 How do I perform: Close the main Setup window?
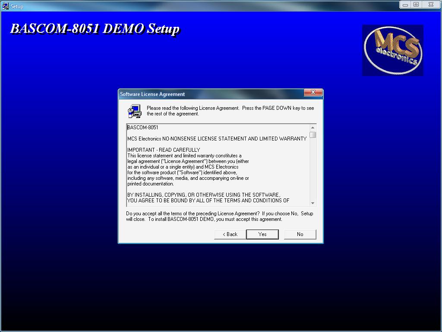coord(431,5)
